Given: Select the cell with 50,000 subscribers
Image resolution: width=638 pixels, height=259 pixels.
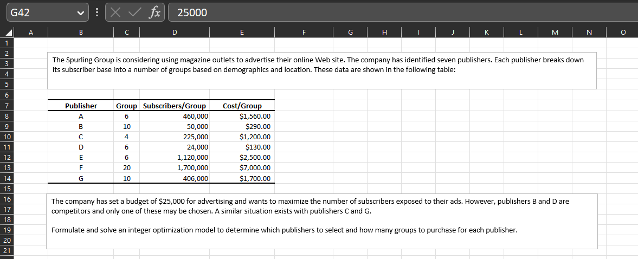Looking at the screenshot, I should 175,126.
